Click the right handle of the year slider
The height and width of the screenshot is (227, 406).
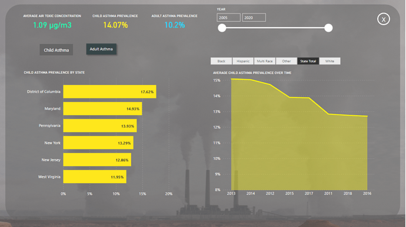328,28
